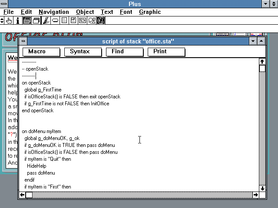Select the draw shapes tool

[x=92, y=20]
